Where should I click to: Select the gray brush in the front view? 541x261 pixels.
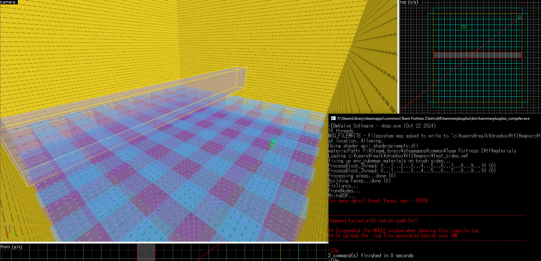click(146, 252)
